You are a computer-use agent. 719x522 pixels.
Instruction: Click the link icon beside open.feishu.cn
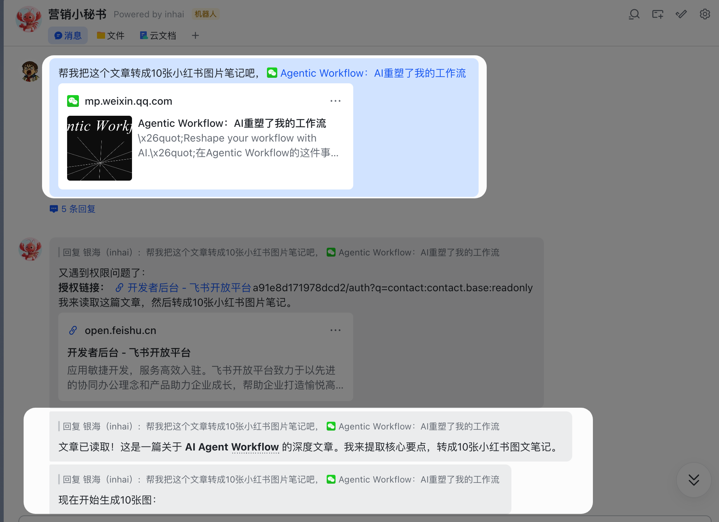point(73,330)
